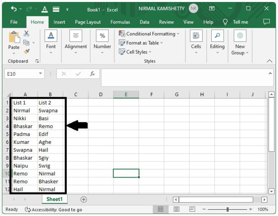Expand the Paste options arrow
The height and width of the screenshot is (216, 278).
click(x=14, y=53)
